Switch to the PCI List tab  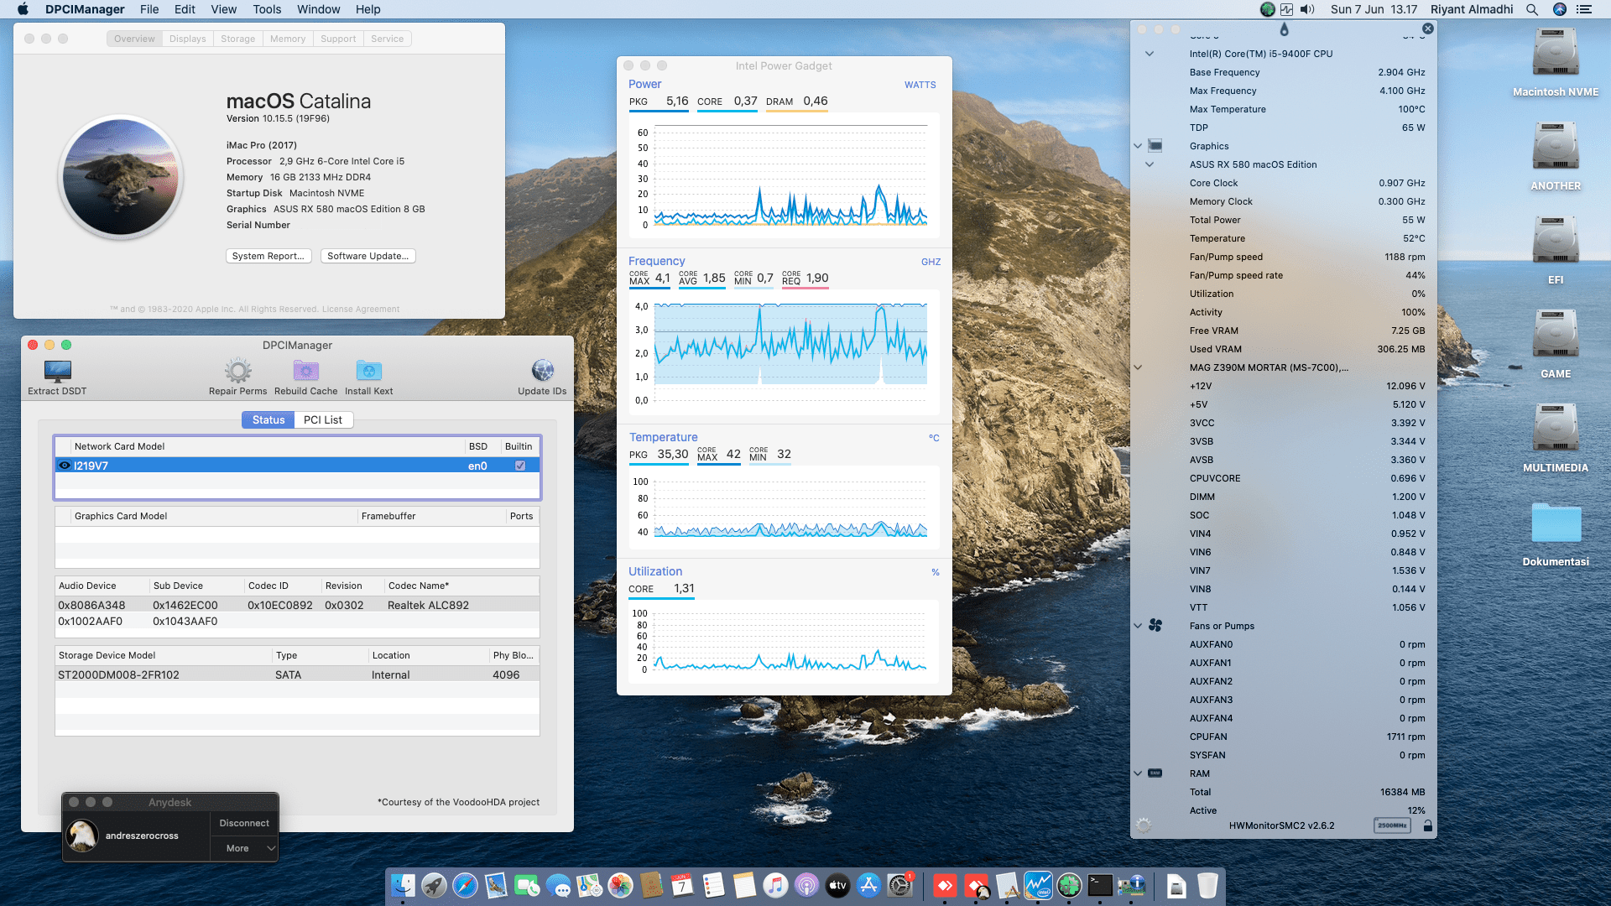[x=323, y=419]
